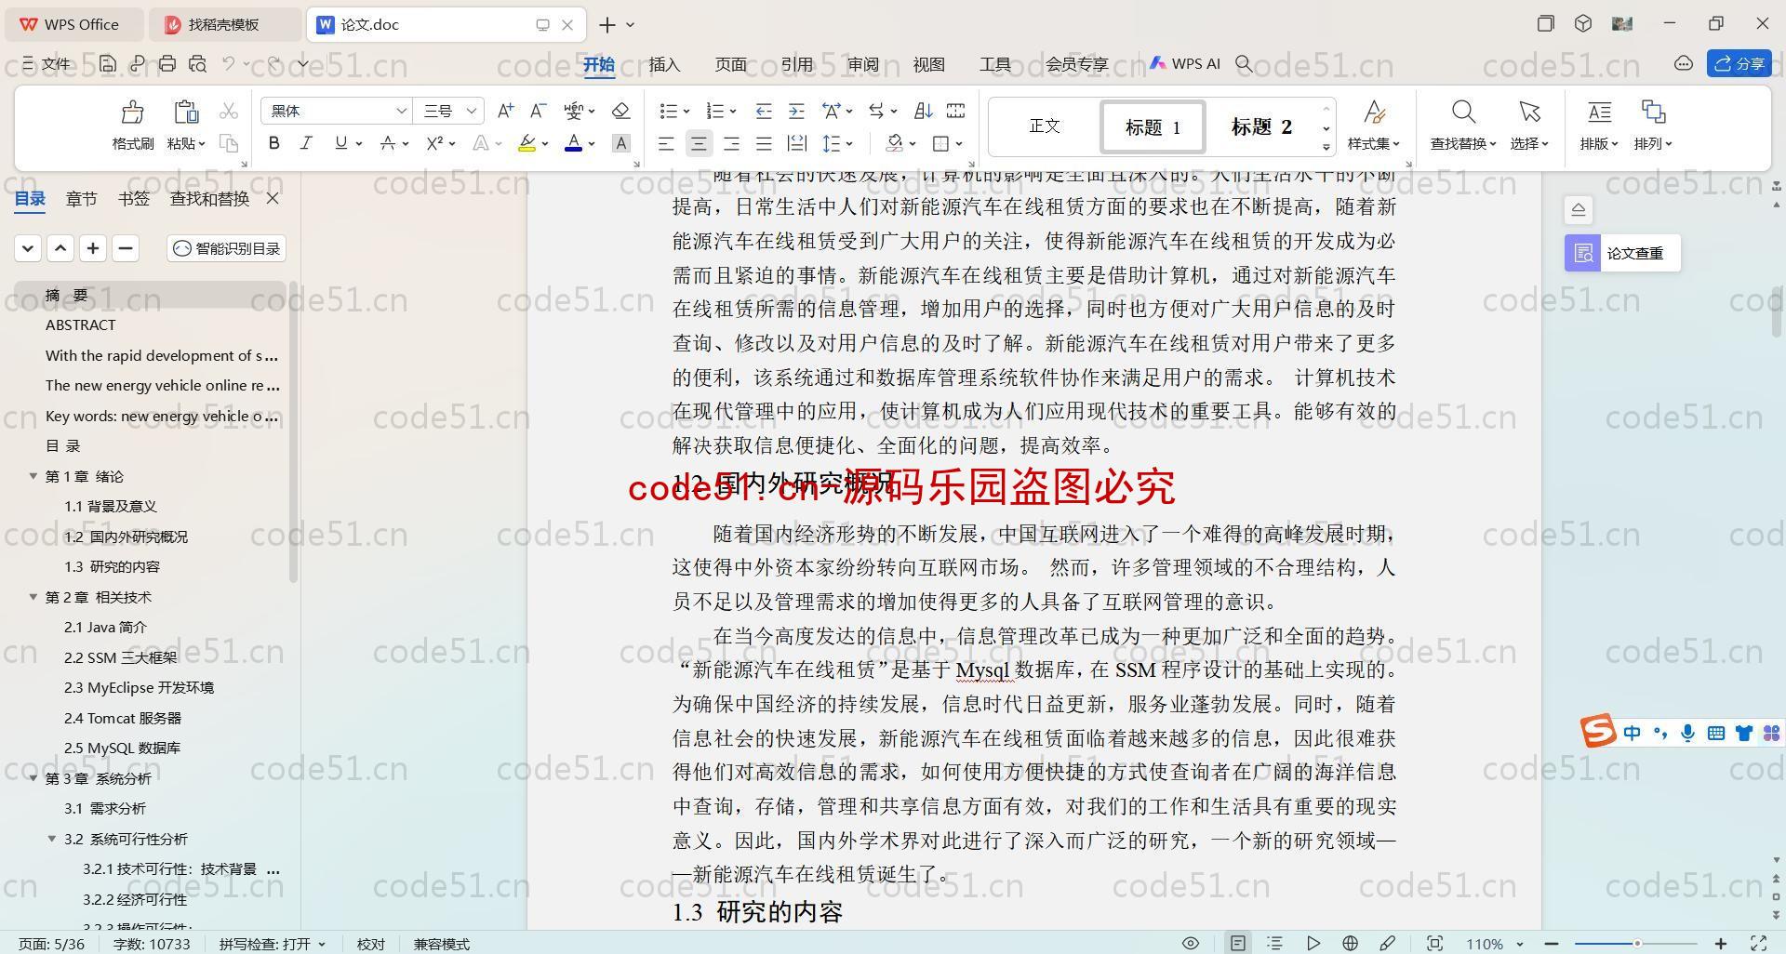This screenshot has height=954, width=1786.
Task: Increase font size with A+ icon
Action: (x=505, y=111)
